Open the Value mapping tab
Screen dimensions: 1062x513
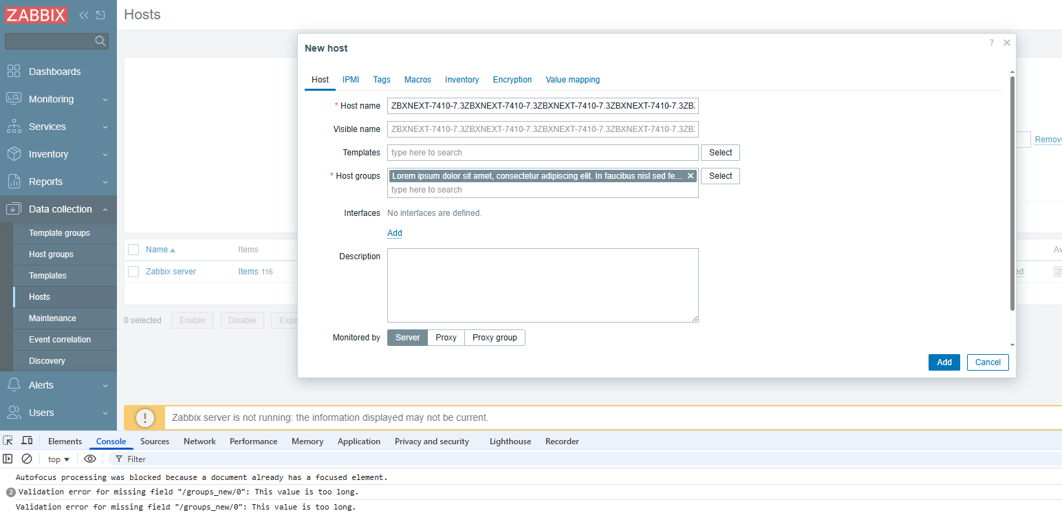pyautogui.click(x=573, y=80)
